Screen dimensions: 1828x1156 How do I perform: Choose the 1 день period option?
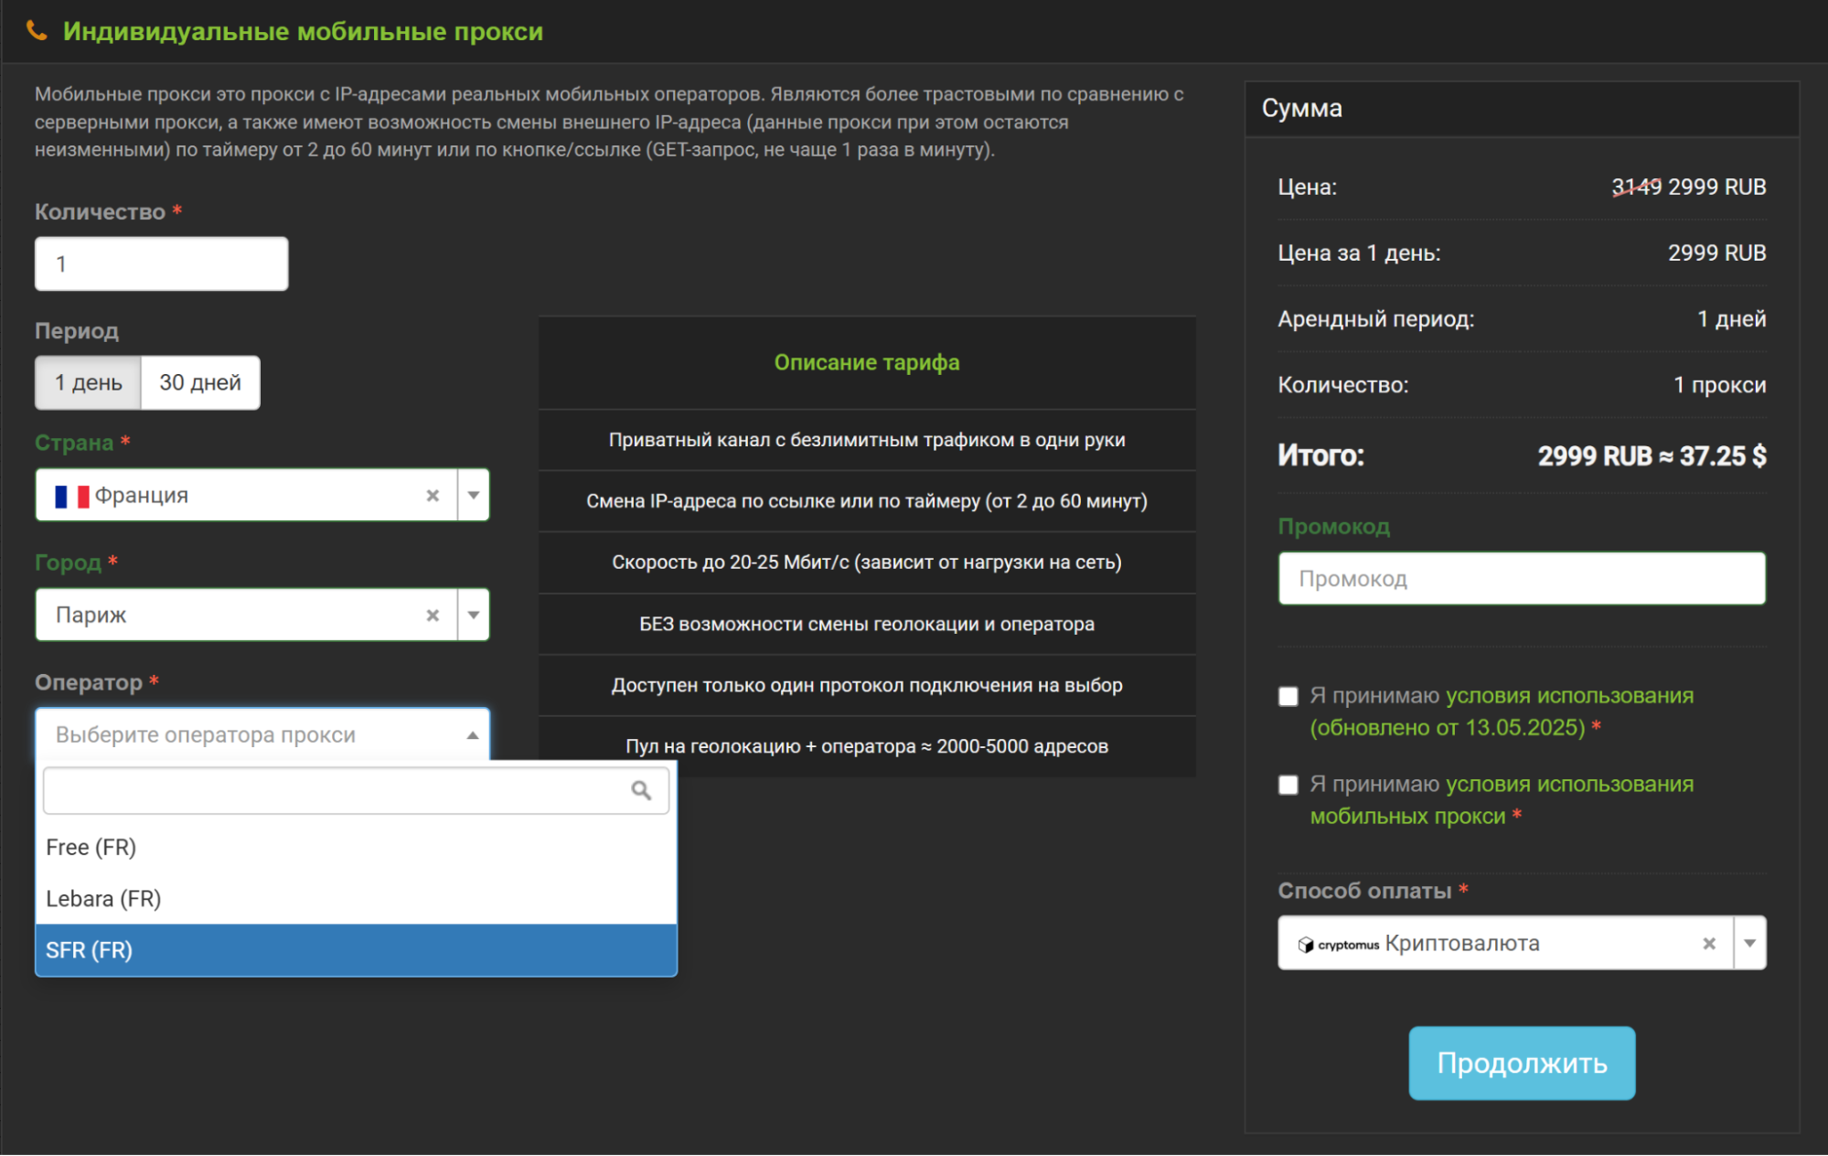[89, 383]
